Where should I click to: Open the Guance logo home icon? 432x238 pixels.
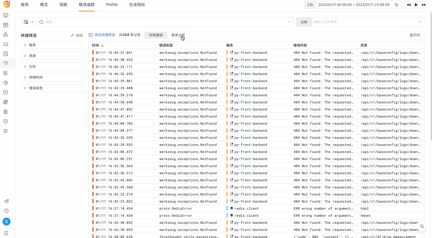[x=7, y=4]
